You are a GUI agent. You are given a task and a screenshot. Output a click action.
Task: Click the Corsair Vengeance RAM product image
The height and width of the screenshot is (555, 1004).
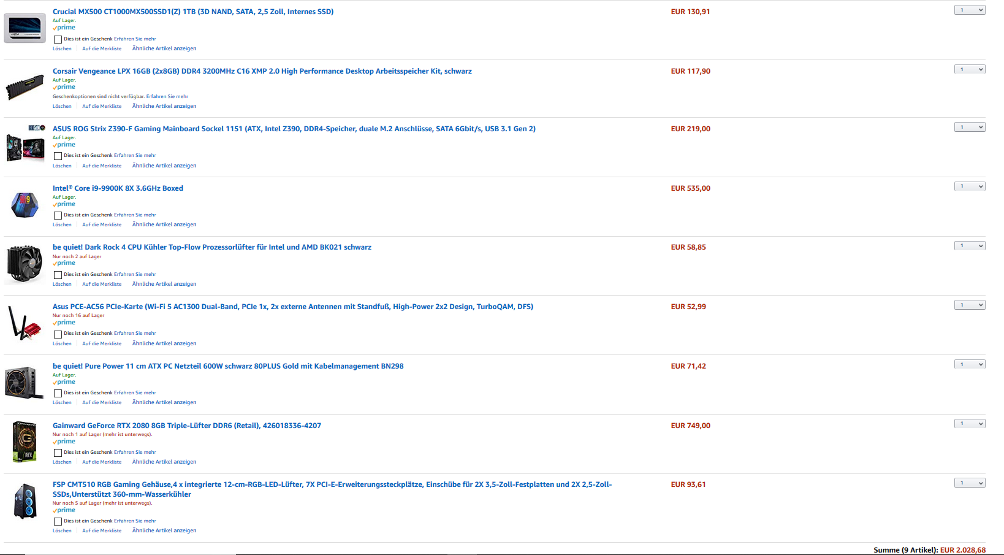click(25, 87)
